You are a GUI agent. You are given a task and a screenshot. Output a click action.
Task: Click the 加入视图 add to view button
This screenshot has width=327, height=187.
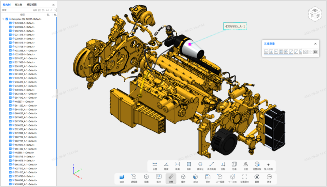[268, 165]
